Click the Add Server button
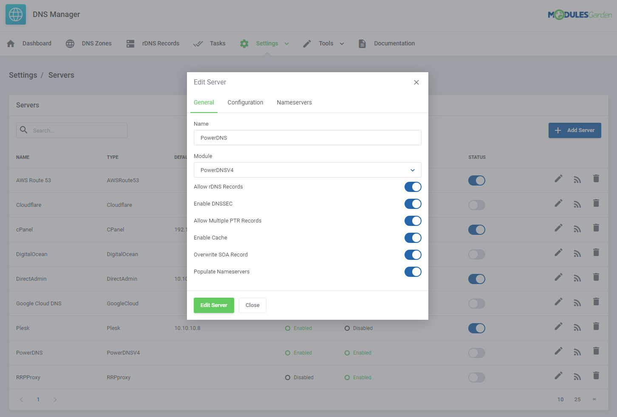 click(575, 130)
